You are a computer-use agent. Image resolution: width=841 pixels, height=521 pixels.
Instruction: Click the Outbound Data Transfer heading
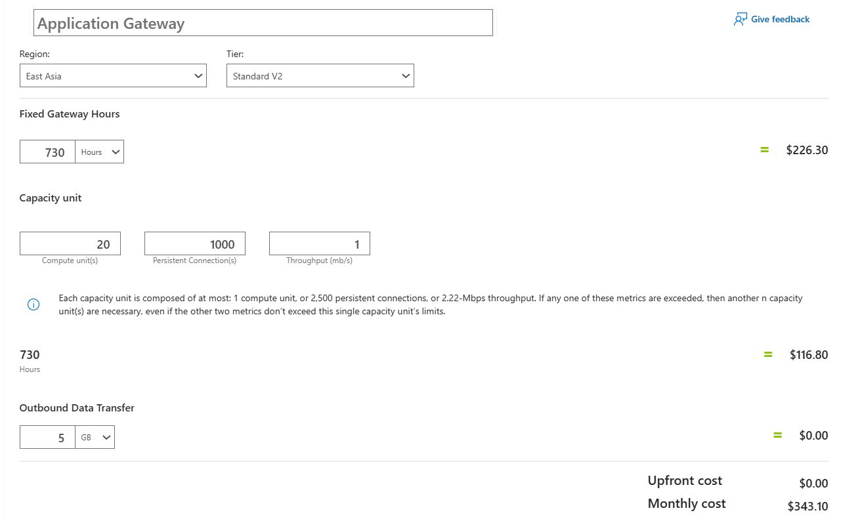tap(77, 408)
